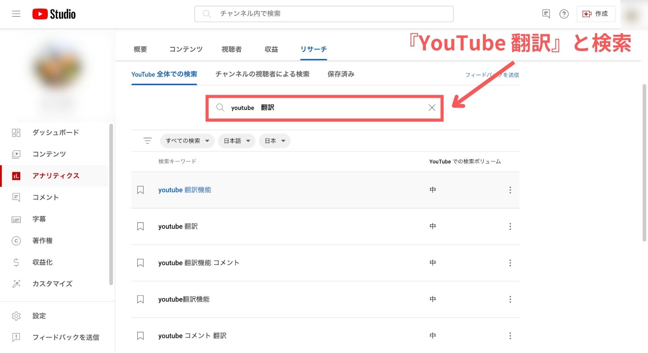Click the youtube翻訳機能 keyword text
Image resolution: width=648 pixels, height=353 pixels.
tap(184, 299)
